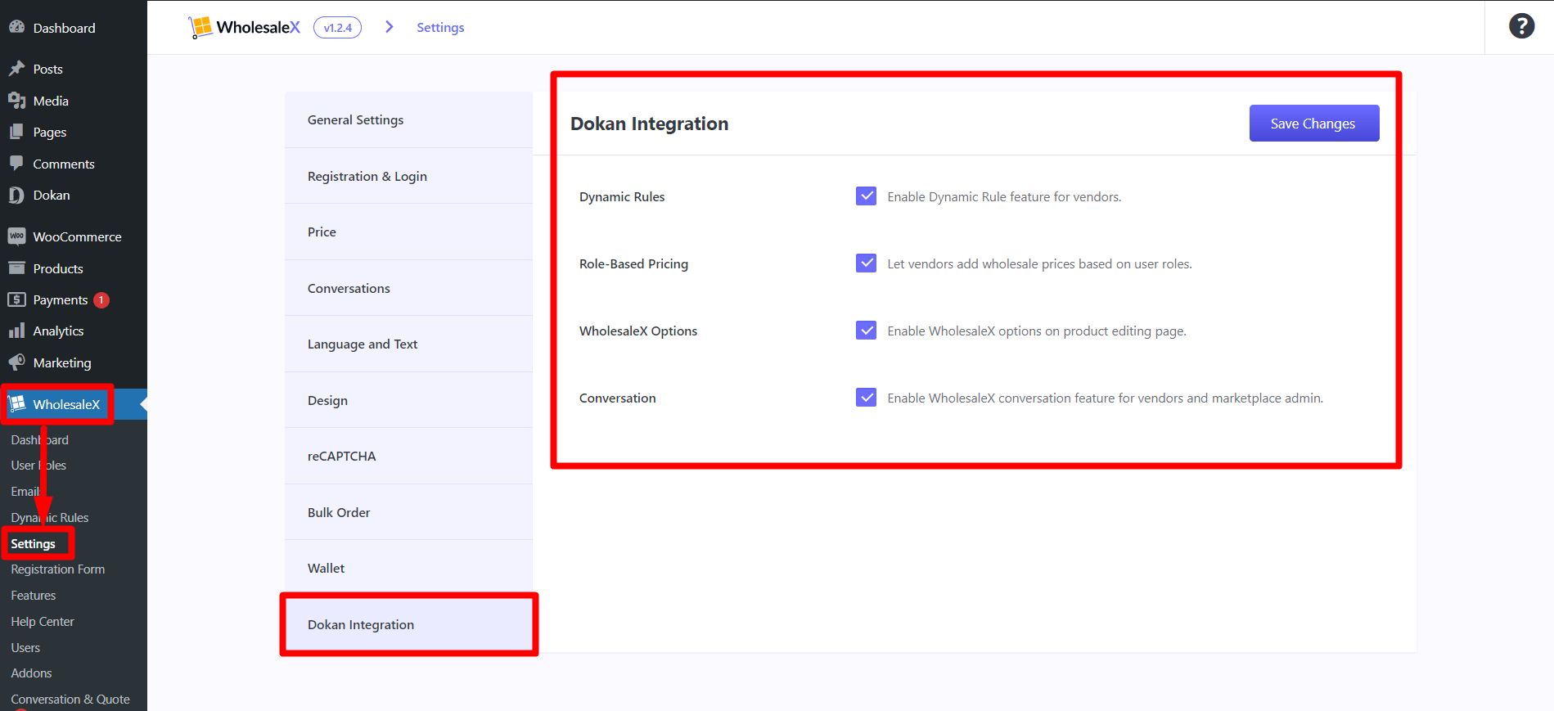
Task: Uncheck the Role-Based Pricing checkbox
Action: pos(866,263)
